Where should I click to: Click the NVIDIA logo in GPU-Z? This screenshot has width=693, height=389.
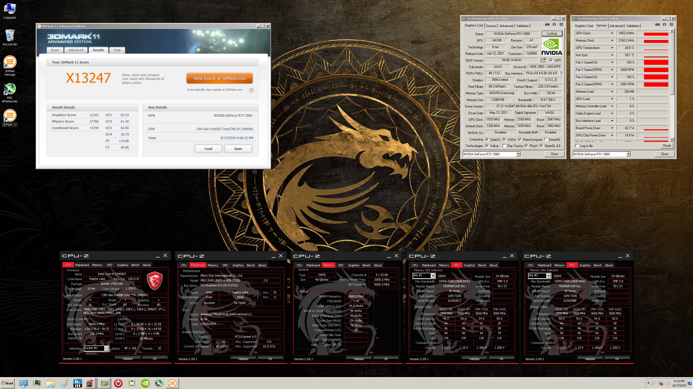552,47
